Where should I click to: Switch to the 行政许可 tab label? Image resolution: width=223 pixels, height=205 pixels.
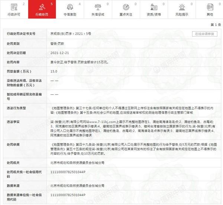tap(14, 15)
